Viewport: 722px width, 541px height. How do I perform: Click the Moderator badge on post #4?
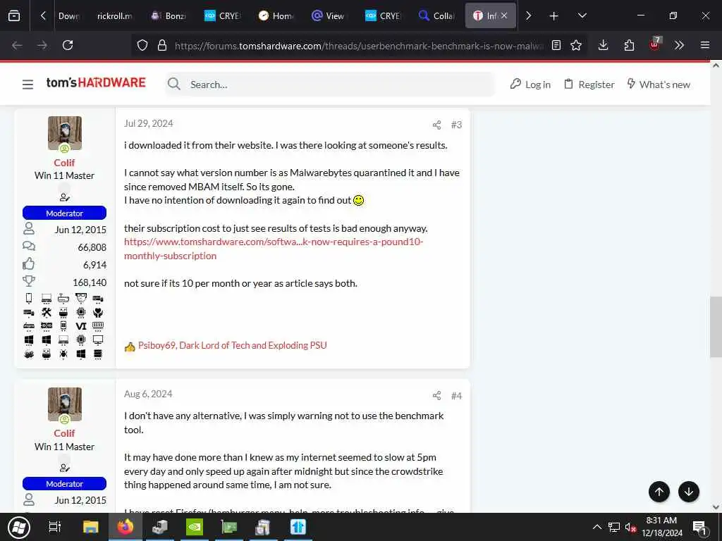64,483
